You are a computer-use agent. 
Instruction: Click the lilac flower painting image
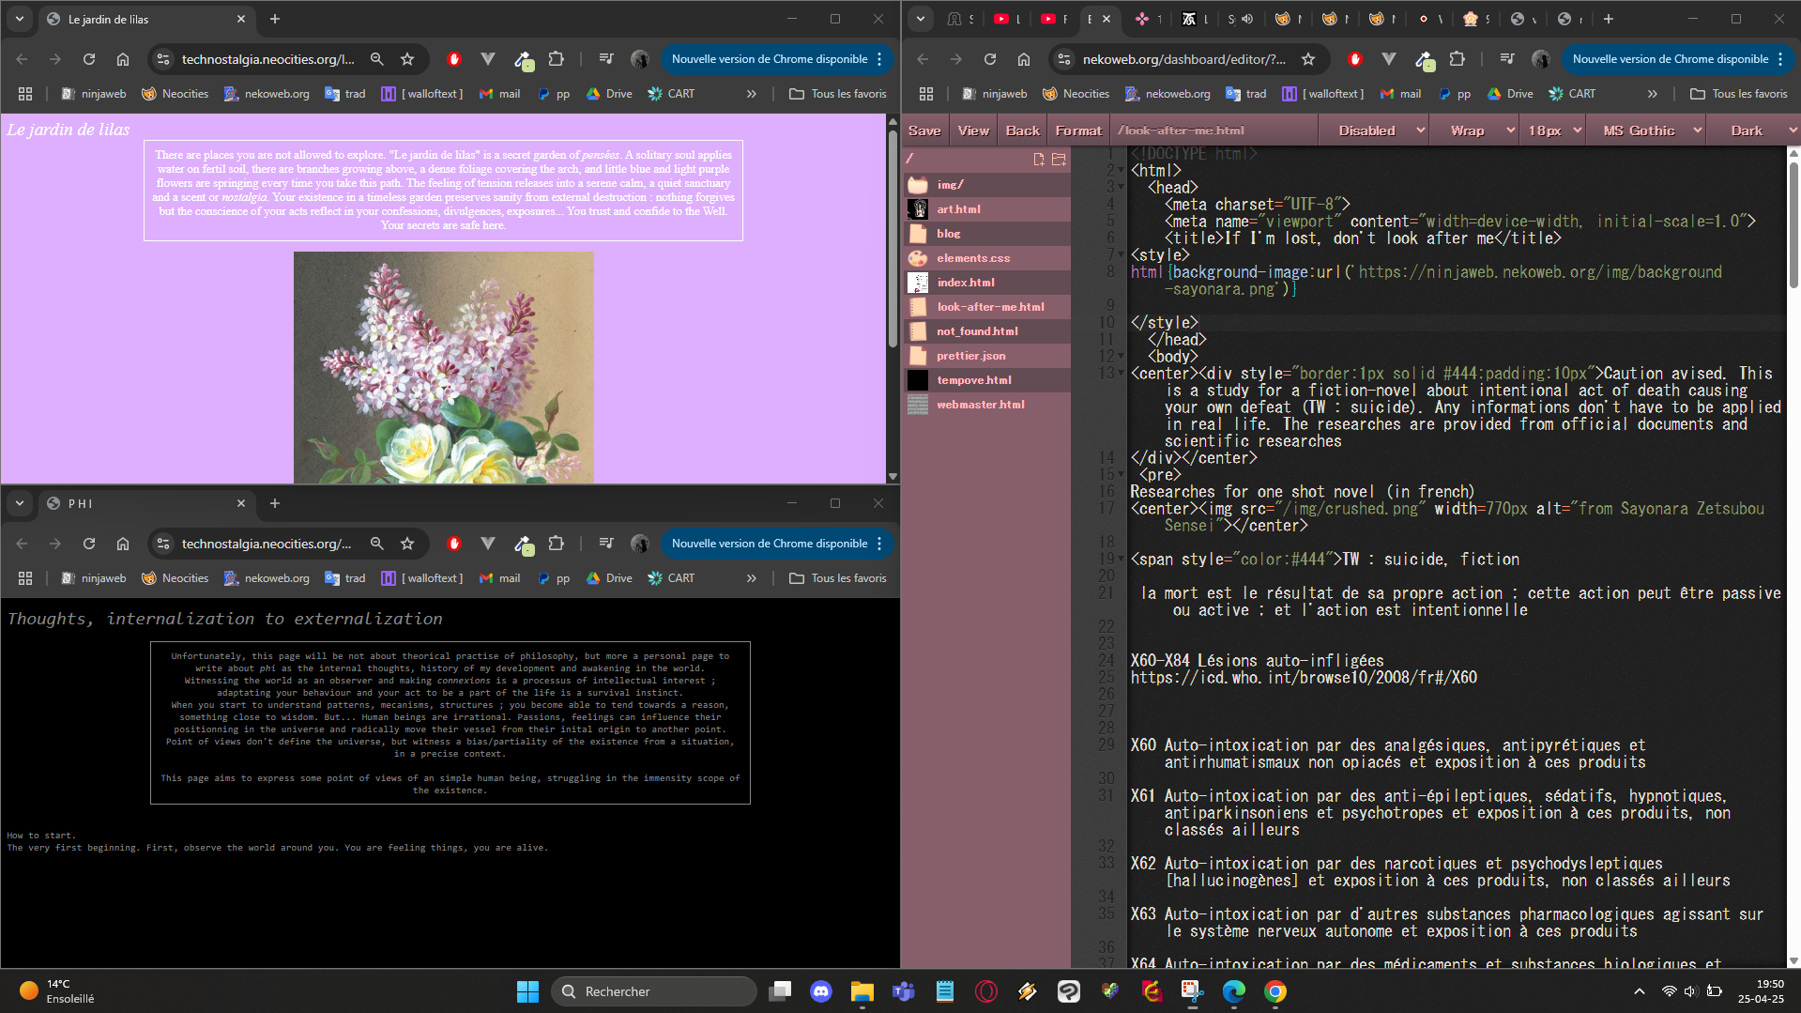(444, 367)
